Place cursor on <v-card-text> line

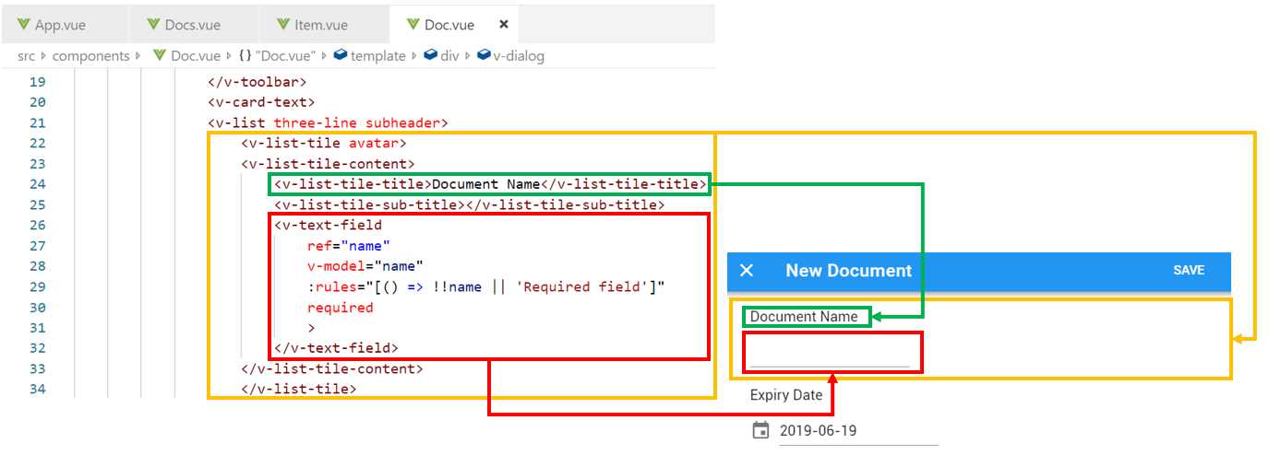click(261, 102)
